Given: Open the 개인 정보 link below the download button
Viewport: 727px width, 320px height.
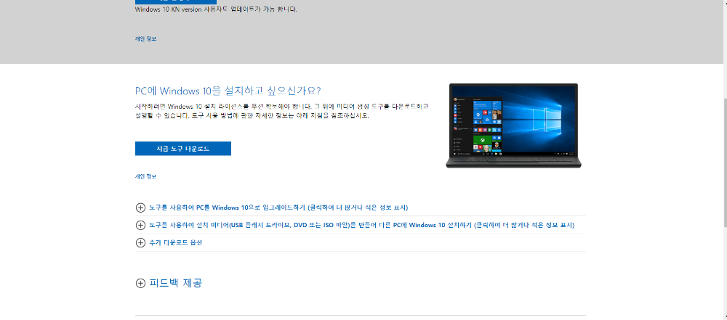Looking at the screenshot, I should (x=145, y=176).
